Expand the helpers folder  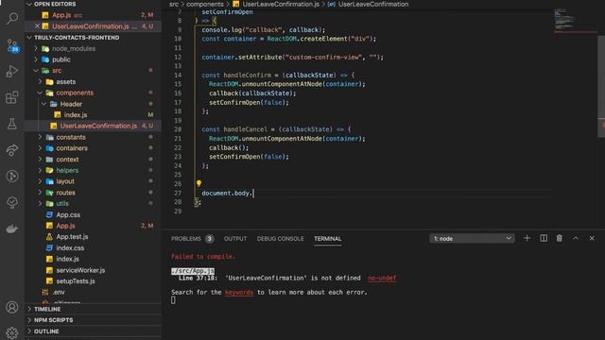point(93,170)
